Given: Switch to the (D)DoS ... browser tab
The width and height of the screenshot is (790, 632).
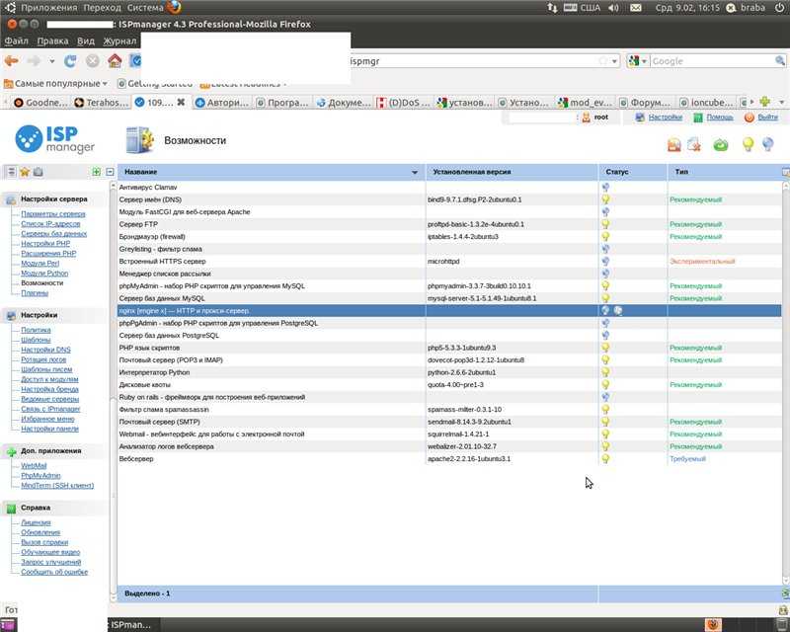Looking at the screenshot, I should (404, 103).
